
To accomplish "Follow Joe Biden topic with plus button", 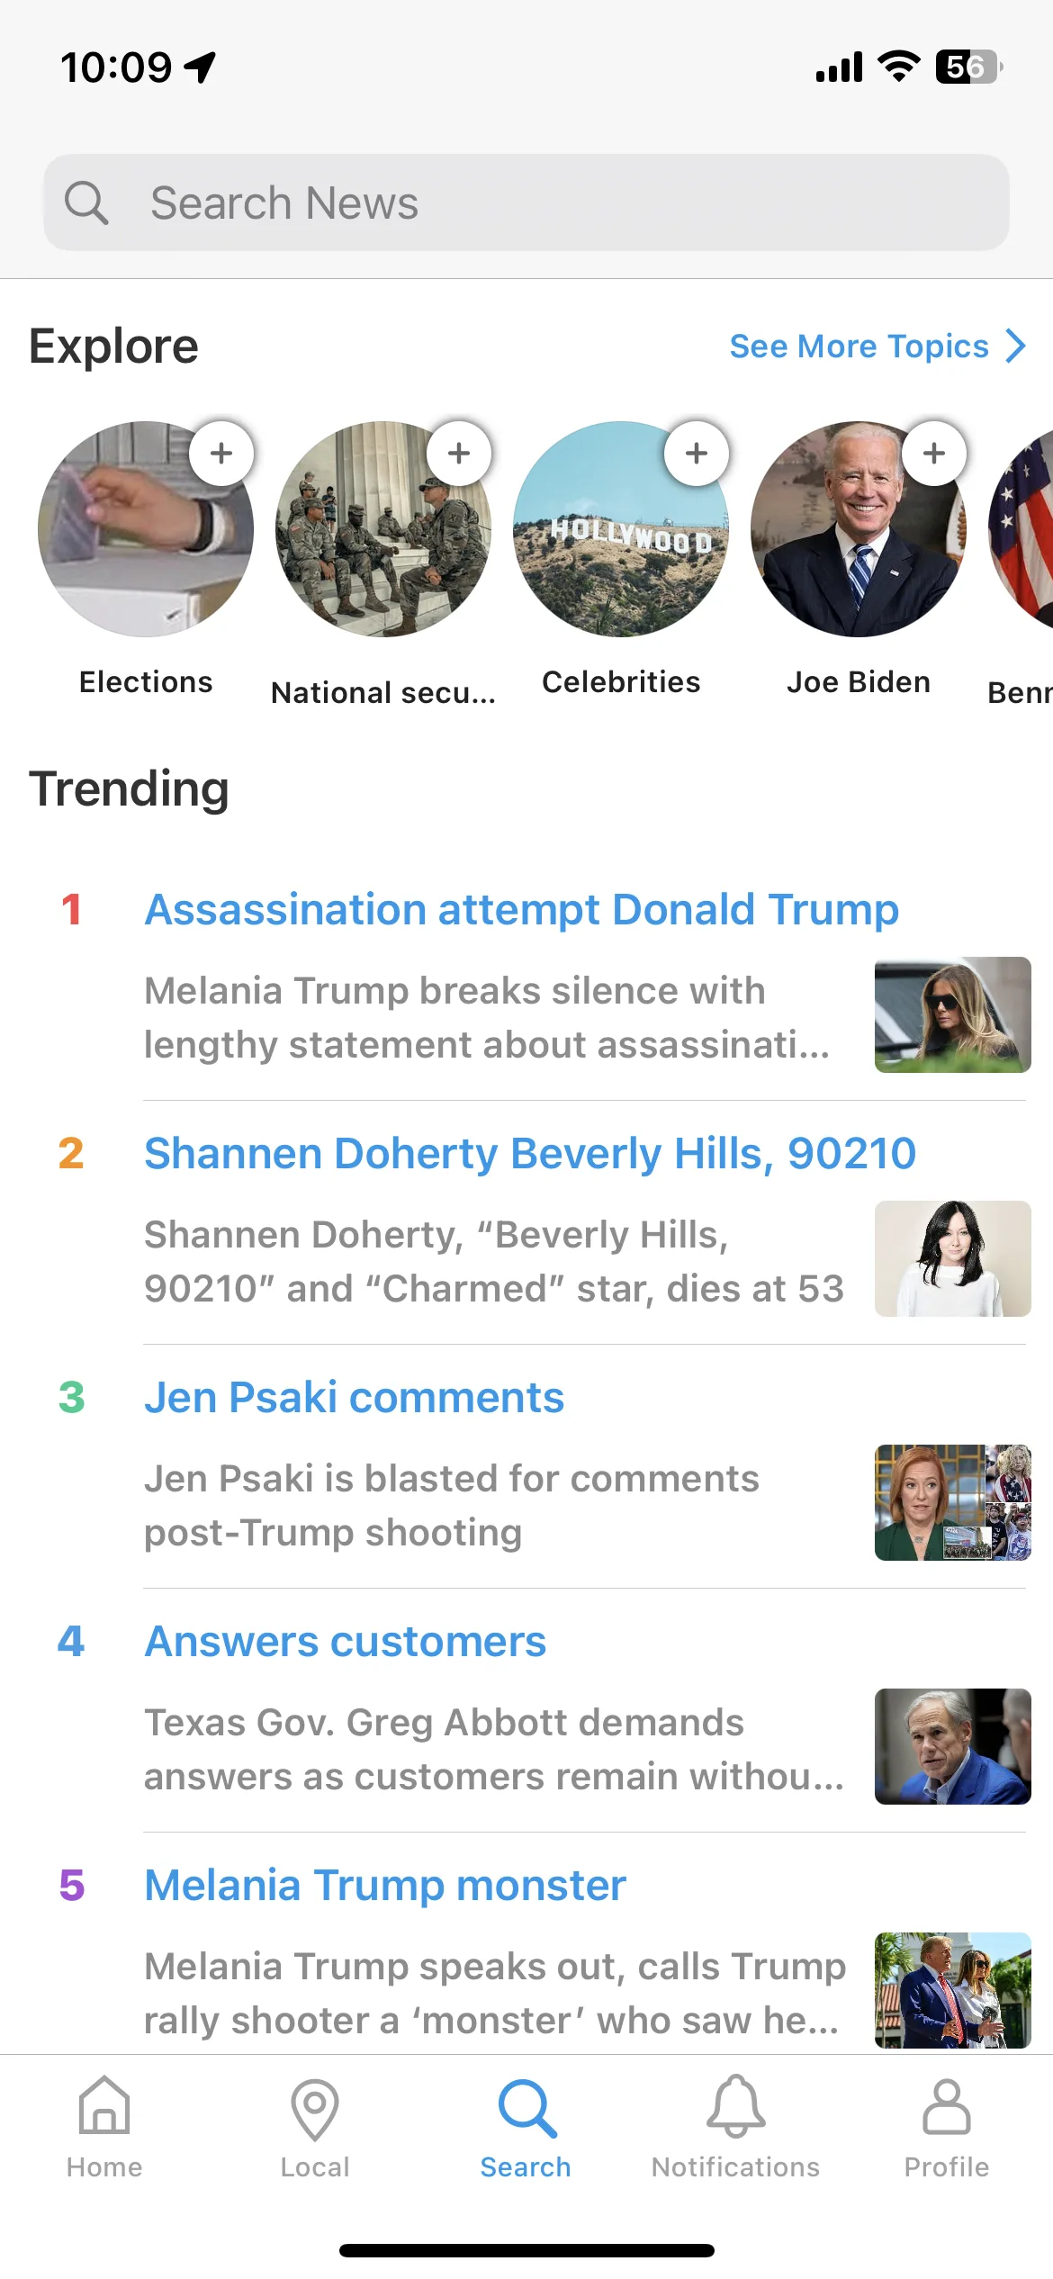I will 934,453.
